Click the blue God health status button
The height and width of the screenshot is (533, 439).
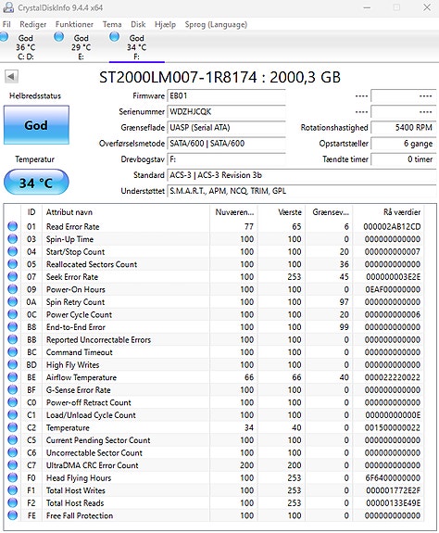[x=36, y=125]
